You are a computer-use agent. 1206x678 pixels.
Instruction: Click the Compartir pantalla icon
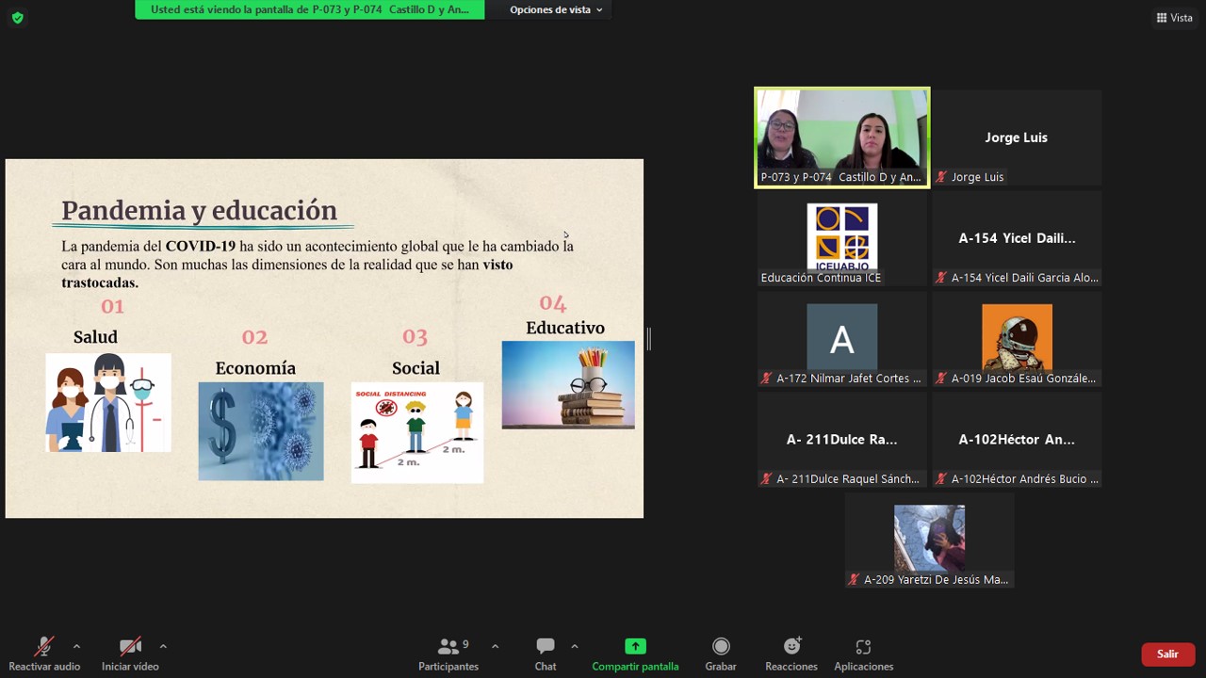635,646
